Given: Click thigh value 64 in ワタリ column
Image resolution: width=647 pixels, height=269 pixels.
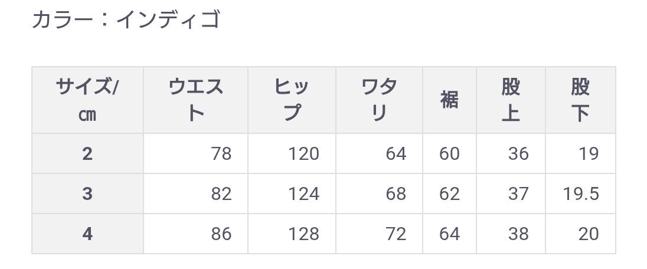Looking at the screenshot, I should [x=396, y=154].
